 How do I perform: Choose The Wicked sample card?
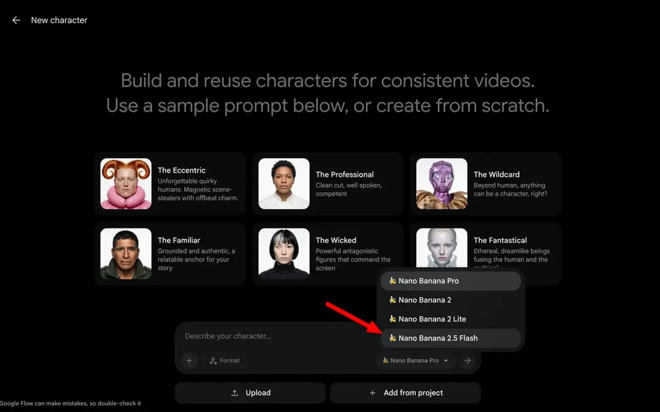328,254
